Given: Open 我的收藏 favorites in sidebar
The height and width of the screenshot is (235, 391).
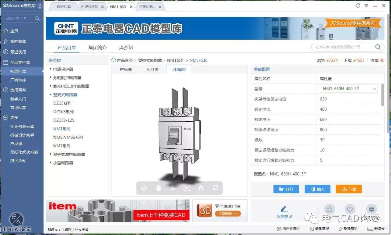Looking at the screenshot, I should pyautogui.click(x=15, y=41).
